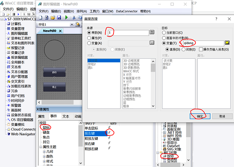Select the 当前窗口(C) target radio button
The image size is (234, 167).
[x=164, y=32]
